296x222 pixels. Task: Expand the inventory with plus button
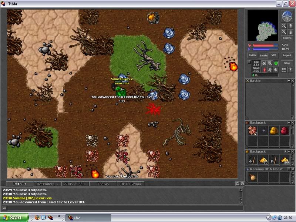click(x=249, y=62)
